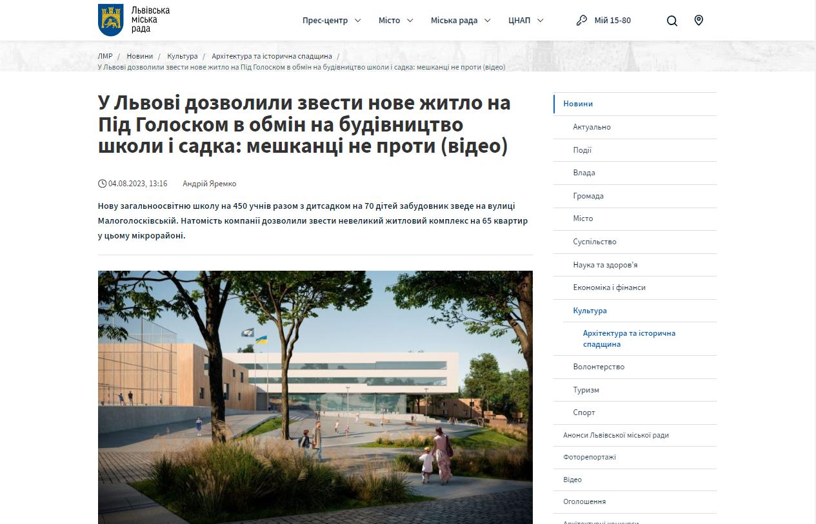Viewport: 816px width, 524px height.
Task: Open the Міська рада dropdown menu
Action: 460,21
